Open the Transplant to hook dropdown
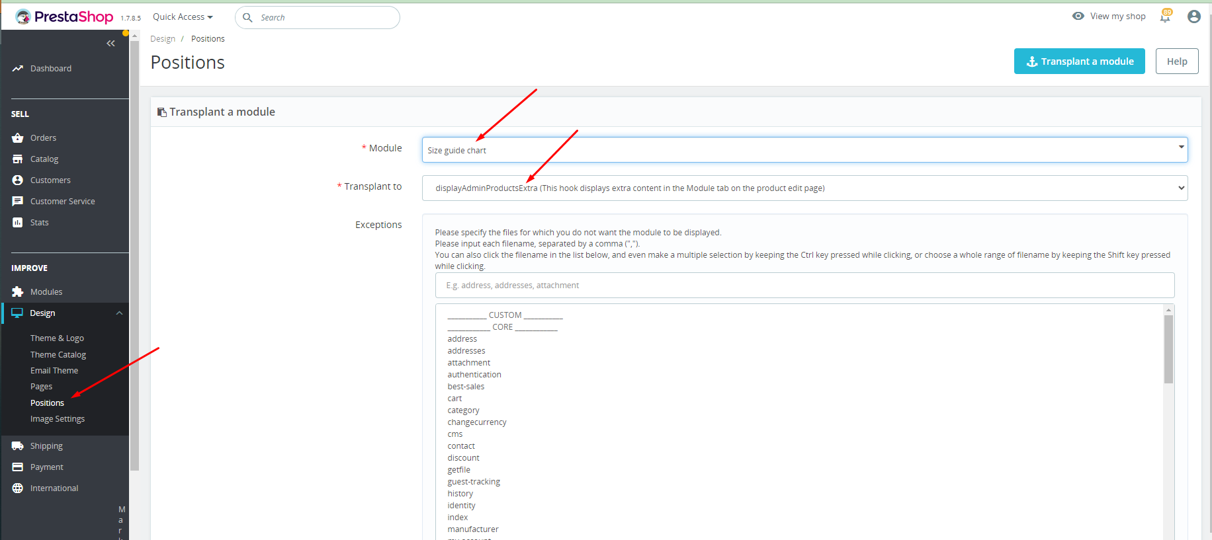This screenshot has height=540, width=1212. (805, 188)
